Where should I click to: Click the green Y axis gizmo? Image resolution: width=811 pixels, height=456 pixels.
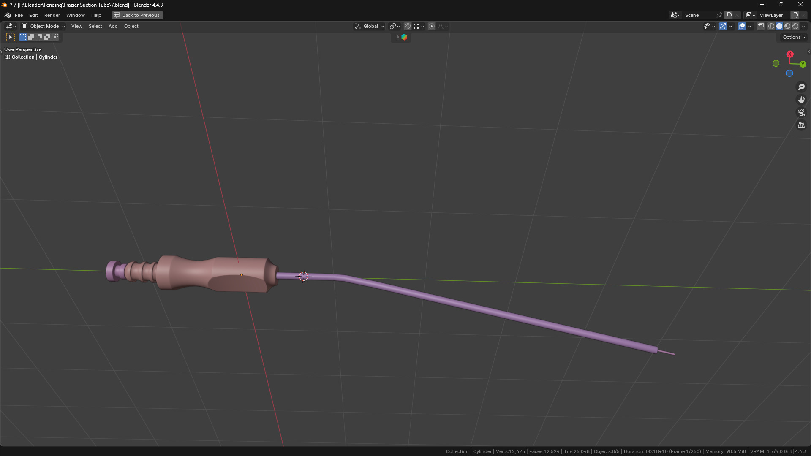click(x=803, y=64)
